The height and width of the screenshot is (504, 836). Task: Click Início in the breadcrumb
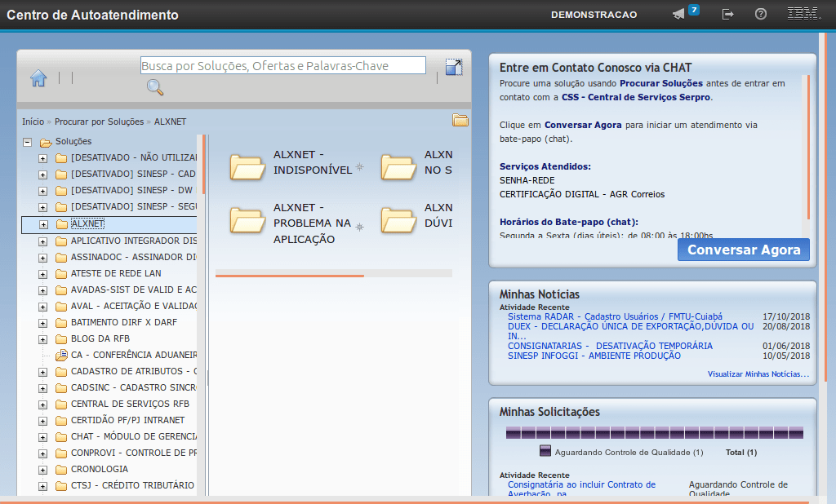(33, 122)
